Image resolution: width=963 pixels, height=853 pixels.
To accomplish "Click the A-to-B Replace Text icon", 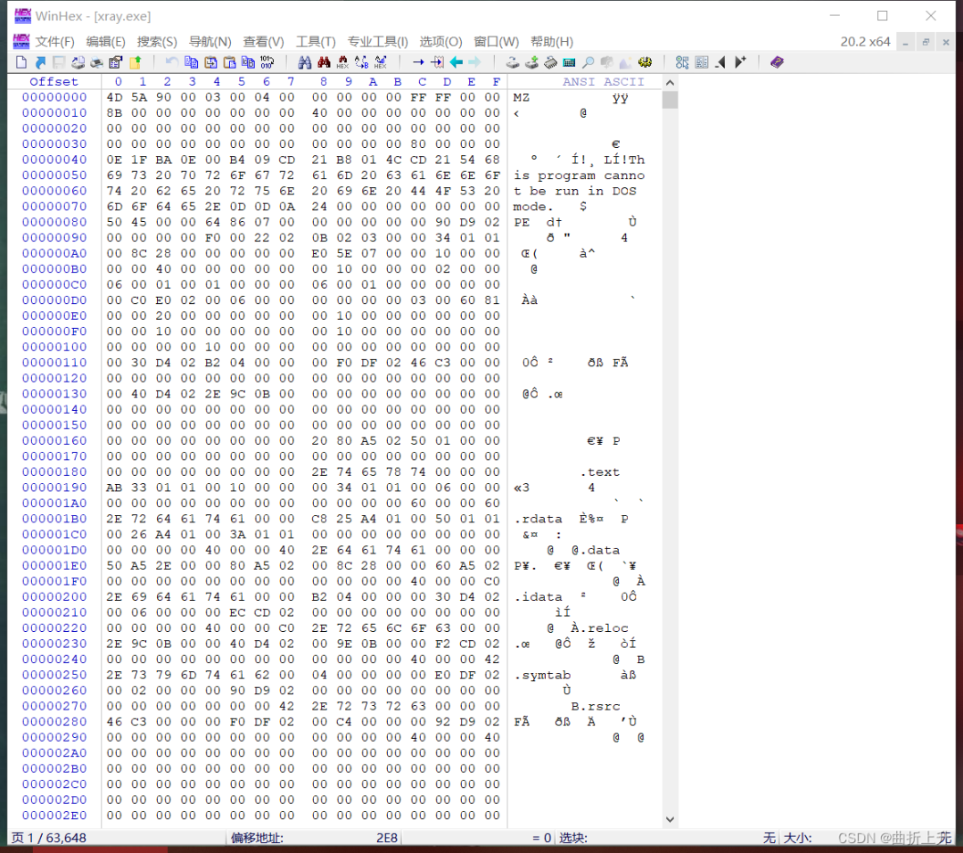I will [x=362, y=62].
